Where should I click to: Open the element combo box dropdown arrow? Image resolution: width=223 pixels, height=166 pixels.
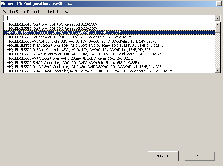(x=217, y=18)
